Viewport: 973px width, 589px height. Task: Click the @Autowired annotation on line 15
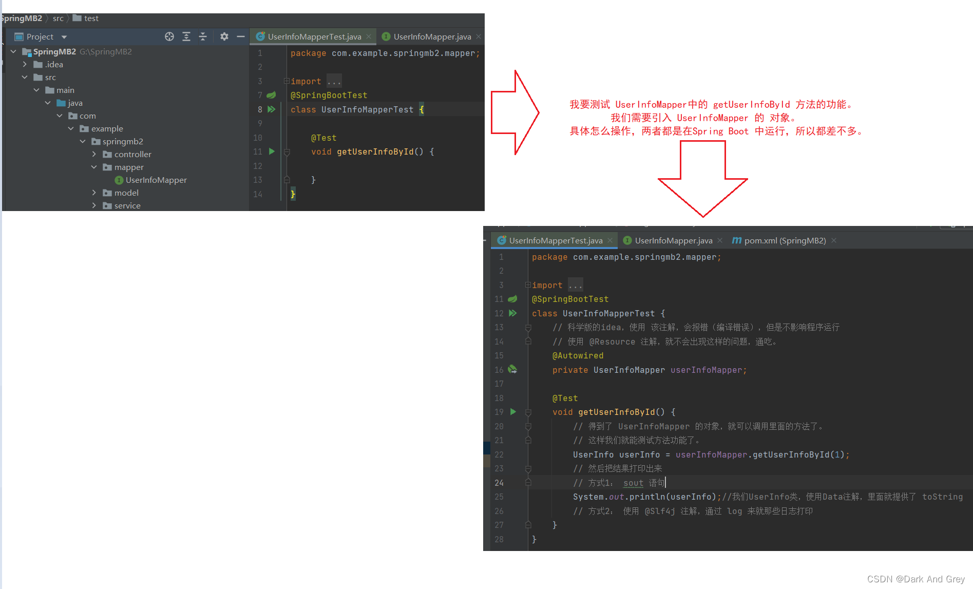coord(578,355)
